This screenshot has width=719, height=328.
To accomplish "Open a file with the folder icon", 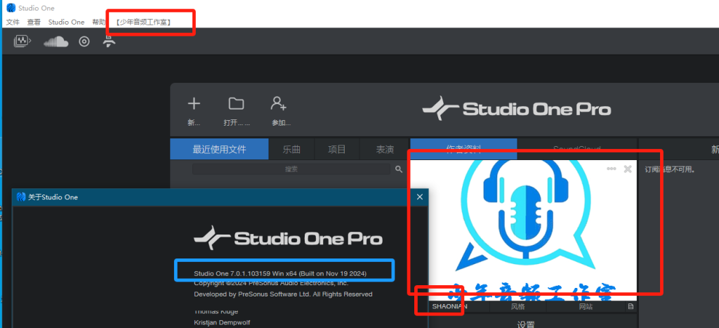I will (x=236, y=104).
